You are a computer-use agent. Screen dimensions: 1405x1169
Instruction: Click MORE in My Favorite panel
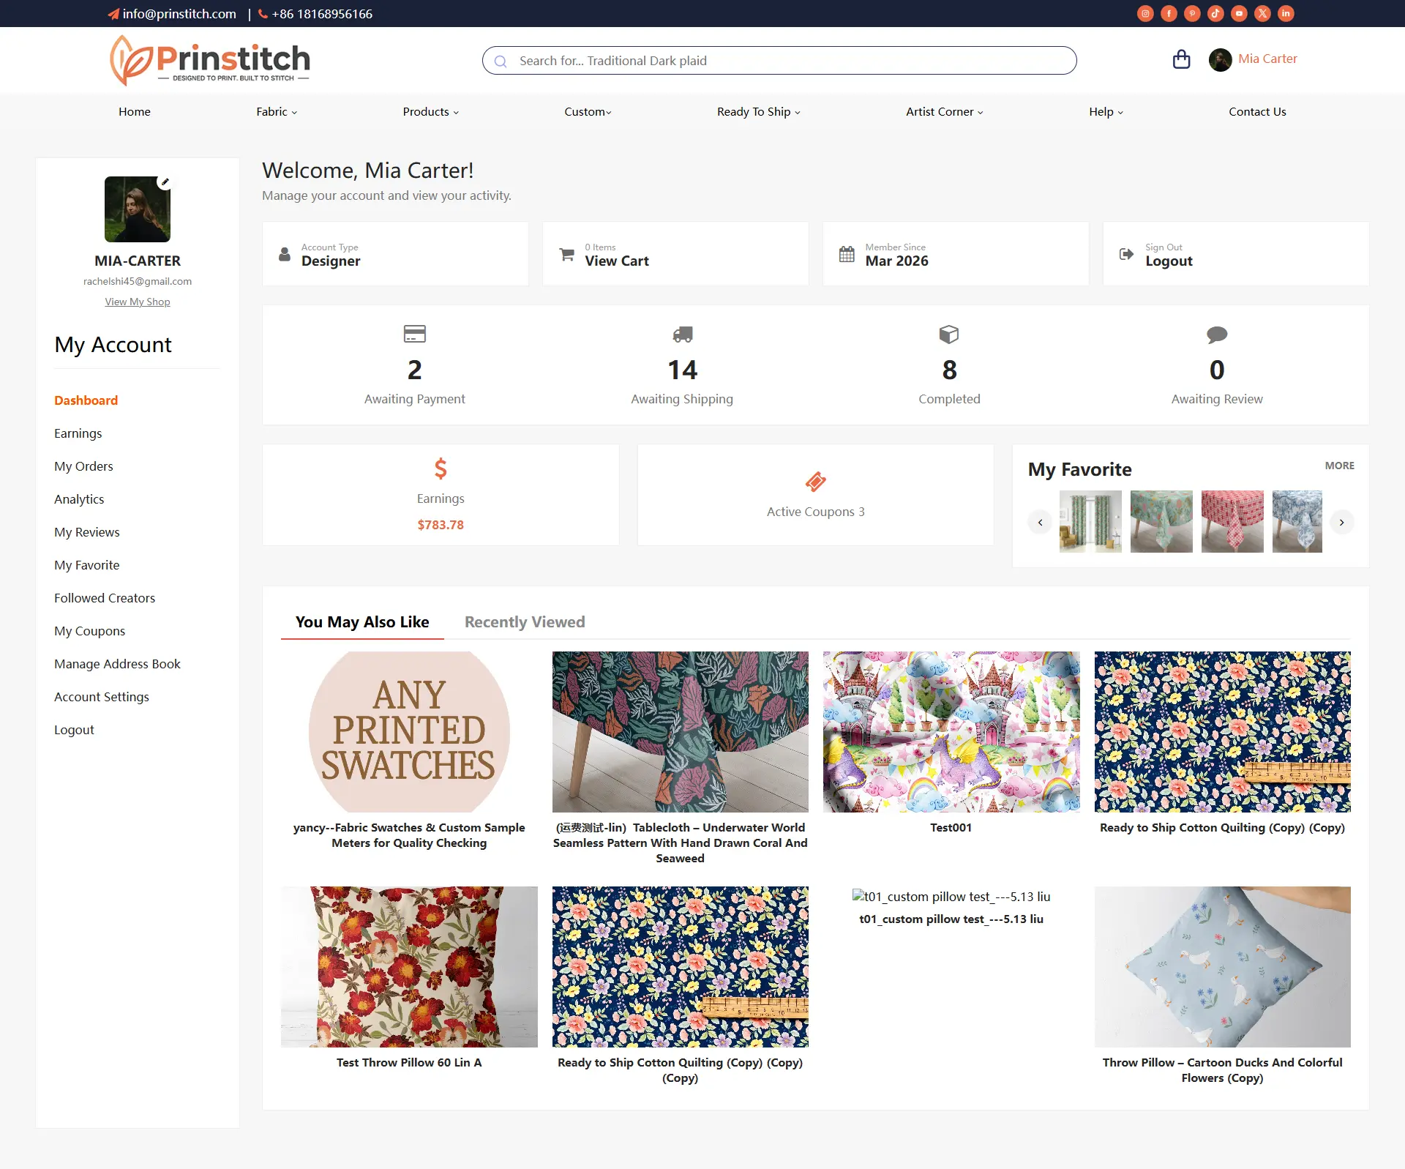1339,466
